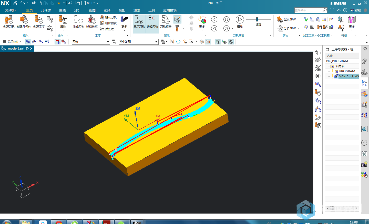Open 菜单(M) menu button
Image resolution: width=369 pixels, height=224 pixels.
[12, 42]
